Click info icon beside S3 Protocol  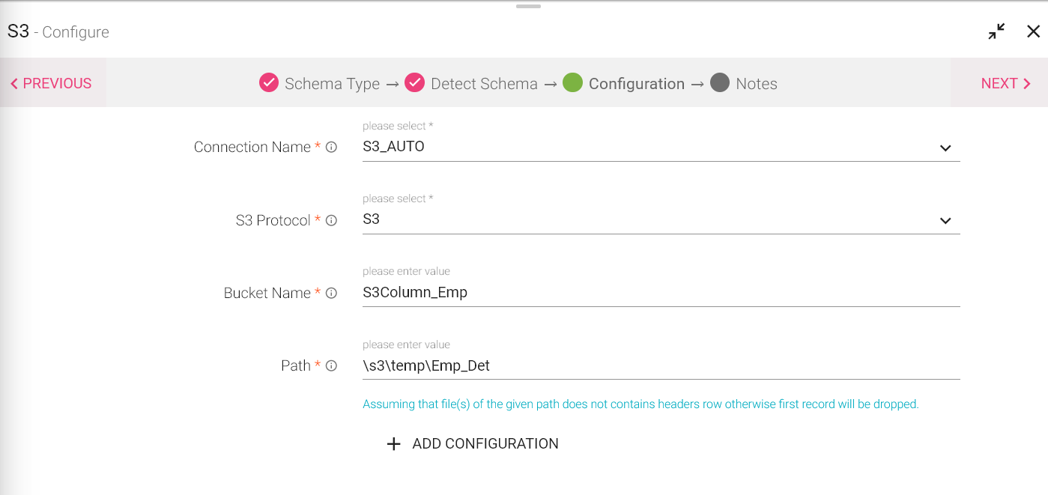tap(331, 221)
